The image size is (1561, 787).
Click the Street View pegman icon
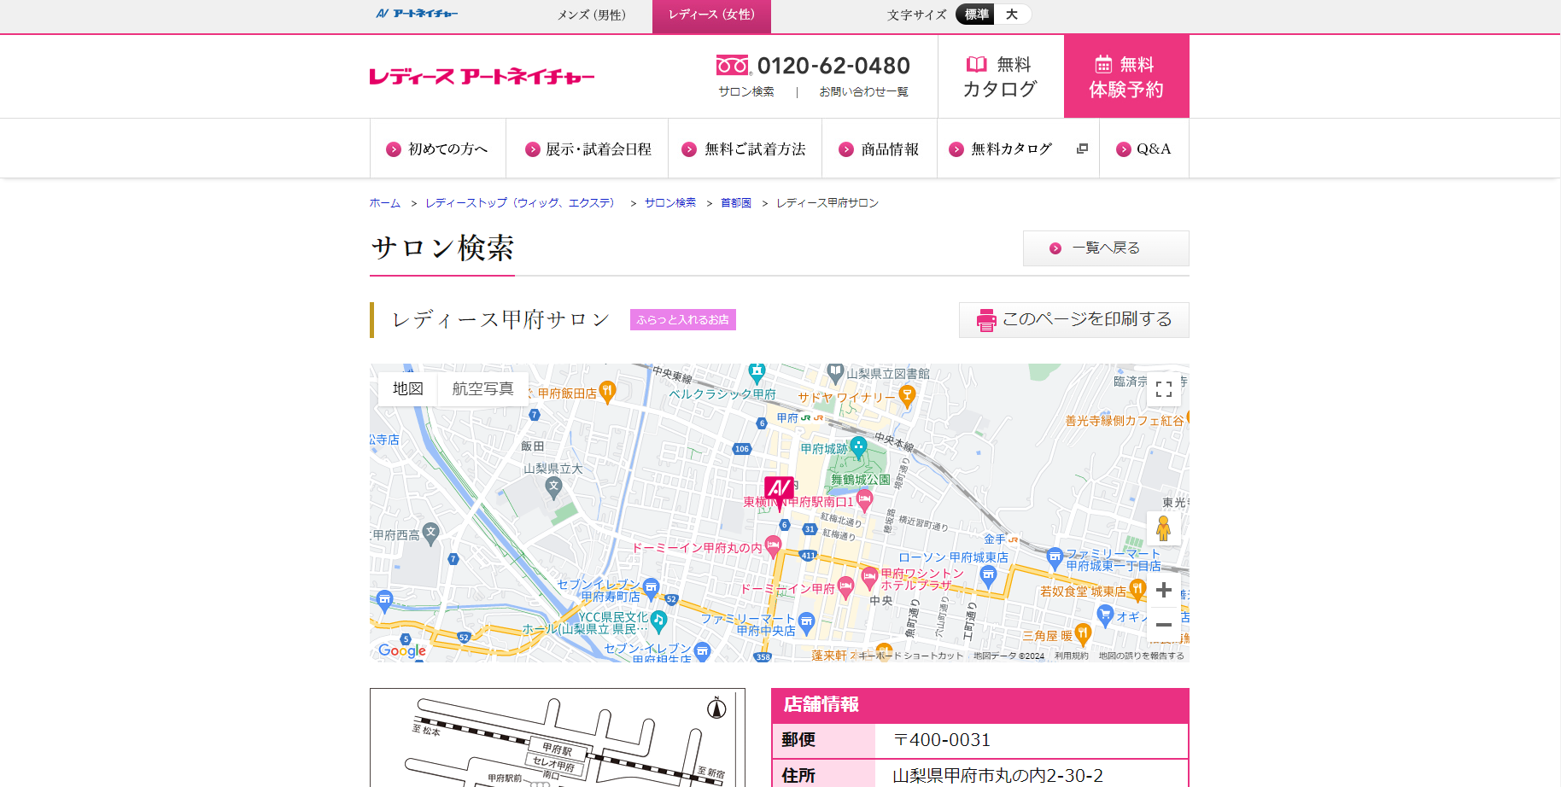[1163, 528]
